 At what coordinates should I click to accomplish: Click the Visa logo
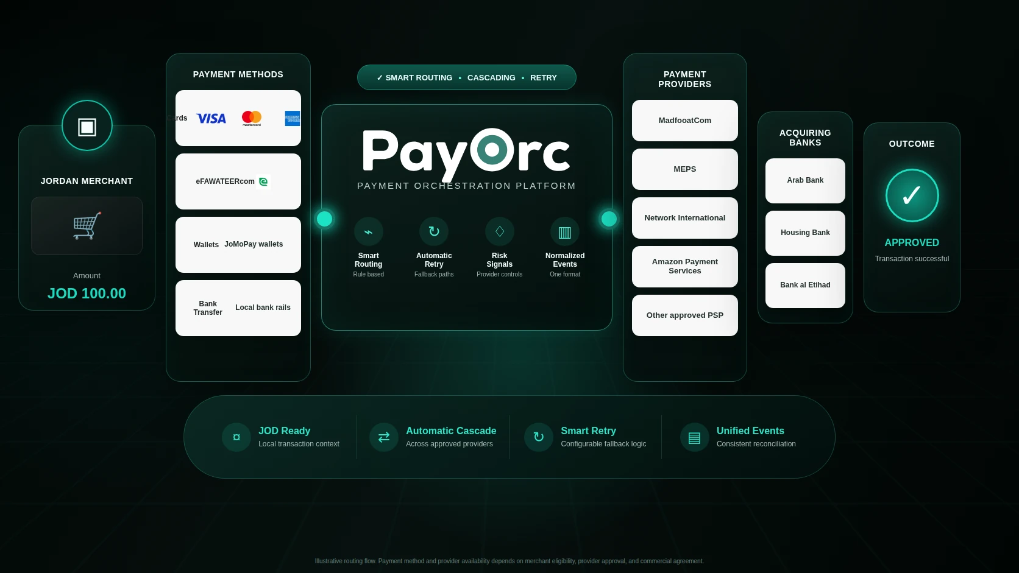coord(211,119)
